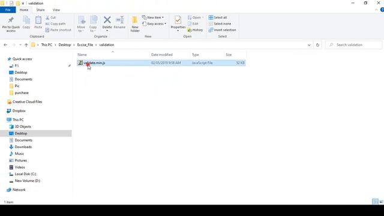
Task: Switch to large icons view
Action: coord(381,202)
